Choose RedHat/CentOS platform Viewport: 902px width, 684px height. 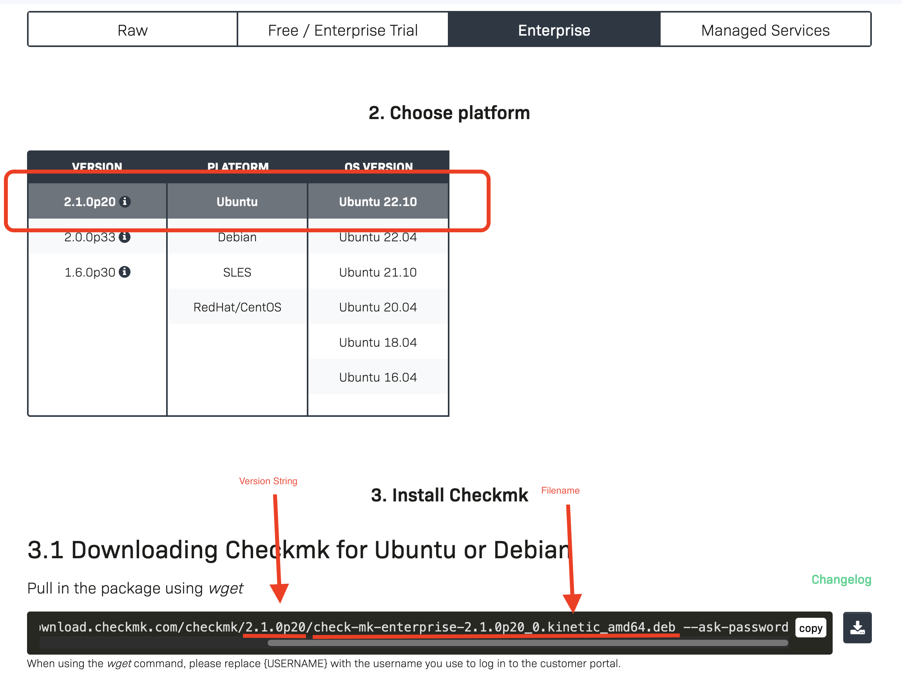[x=237, y=308]
